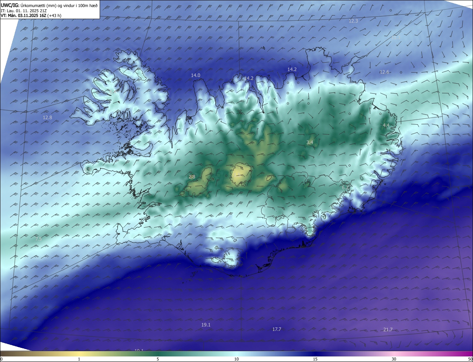
Task: Click the colour scale tick label 0
Action: coord(1,359)
